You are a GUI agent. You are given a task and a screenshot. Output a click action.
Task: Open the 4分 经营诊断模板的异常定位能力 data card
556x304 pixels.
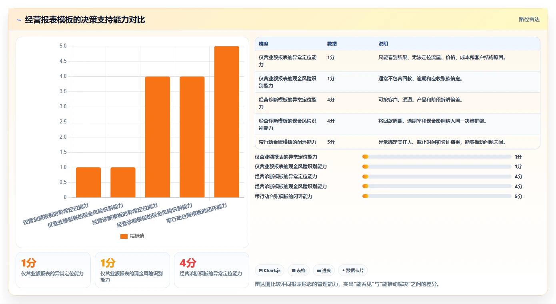(212, 270)
